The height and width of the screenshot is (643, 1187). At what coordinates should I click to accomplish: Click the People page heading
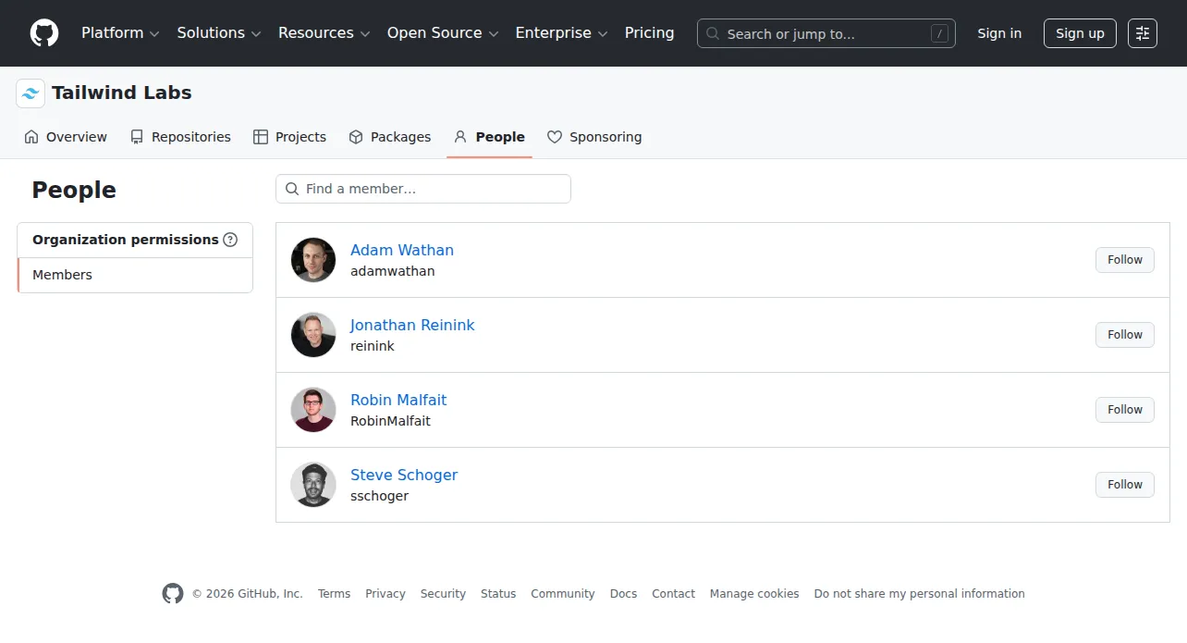[74, 190]
